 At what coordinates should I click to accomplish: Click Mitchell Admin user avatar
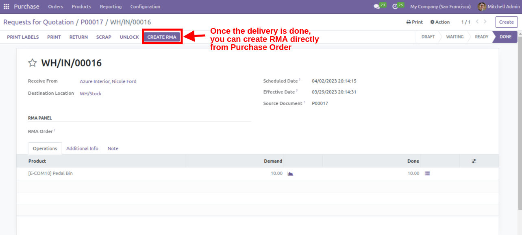coord(481,7)
